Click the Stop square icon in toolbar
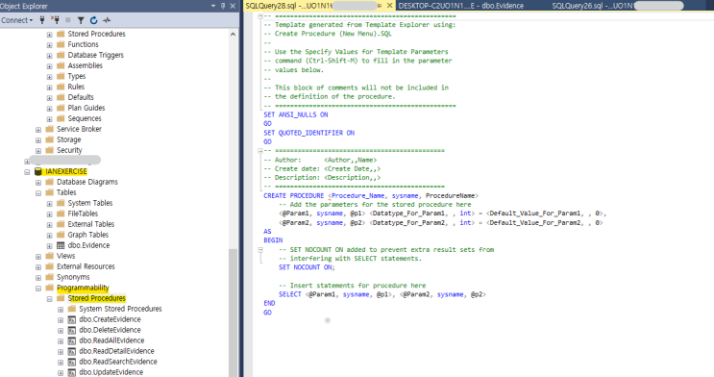 68,20
